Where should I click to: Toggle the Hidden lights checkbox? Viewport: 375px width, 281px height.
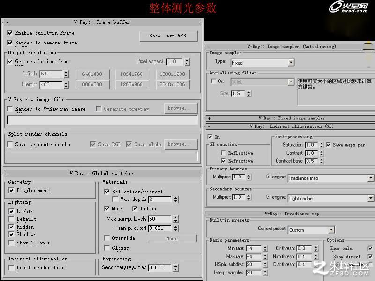pyautogui.click(x=11, y=227)
